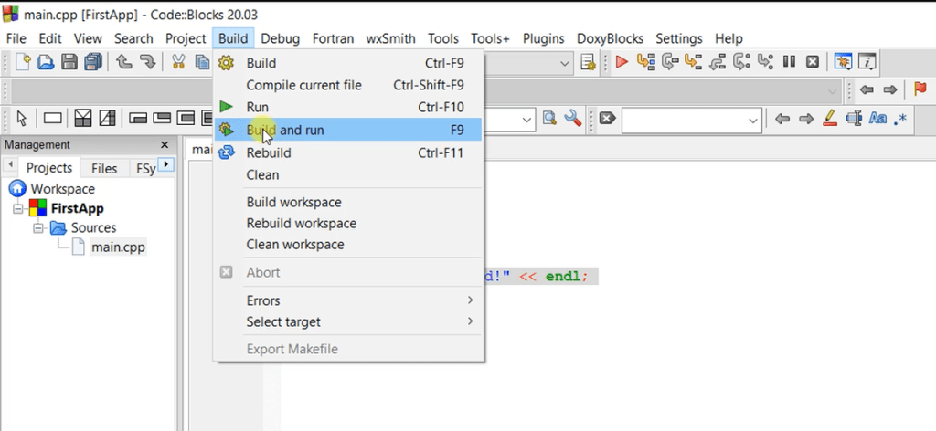936x431 pixels.
Task: Create a new file via toolbar icon
Action: click(x=23, y=62)
